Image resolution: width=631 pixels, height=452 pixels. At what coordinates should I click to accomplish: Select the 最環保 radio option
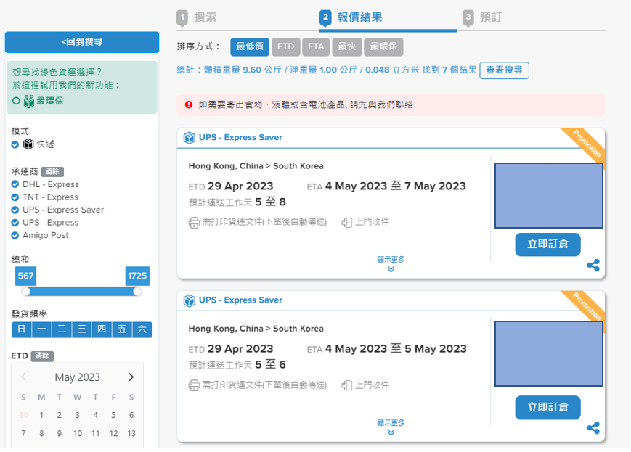[x=16, y=101]
